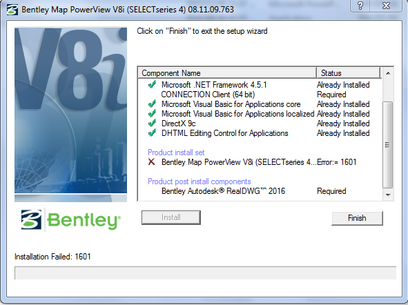Open the help question mark button
Image resolution: width=408 pixels, height=305 pixels.
360,6
